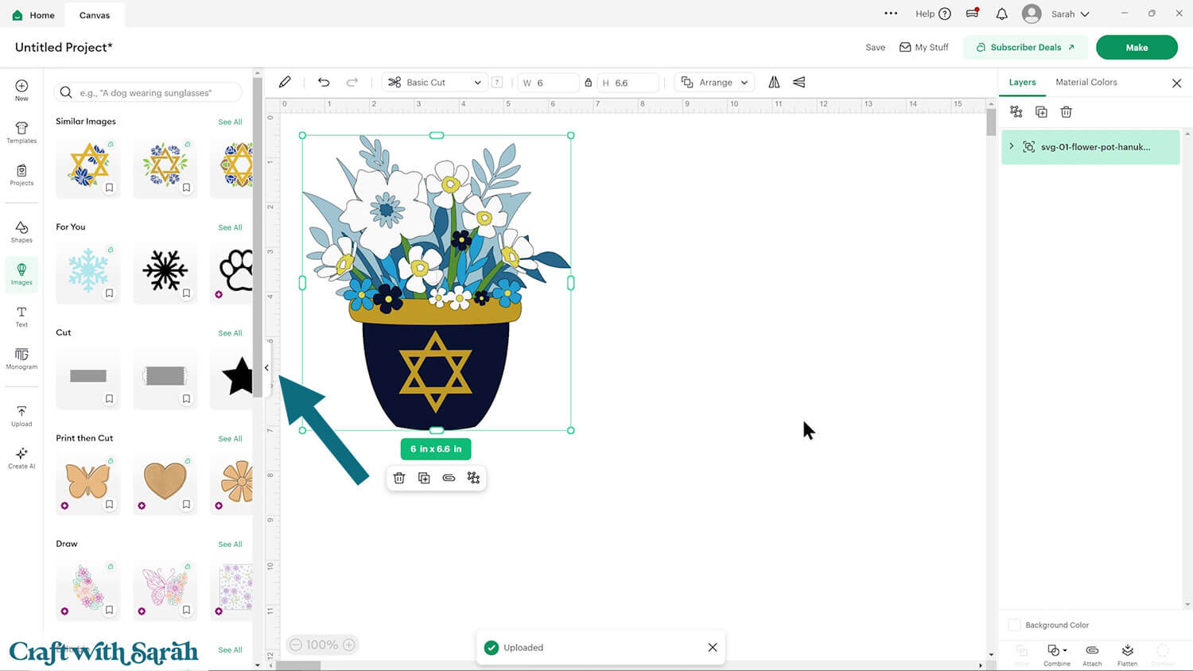Toggle the size lock between width and height
Screen dimensions: 1193x671
click(x=589, y=83)
